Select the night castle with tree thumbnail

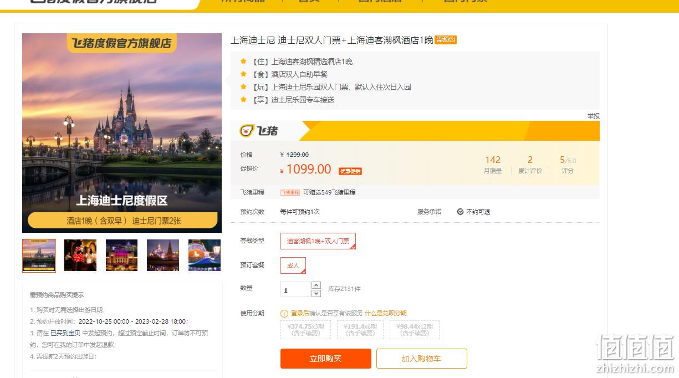click(x=163, y=256)
